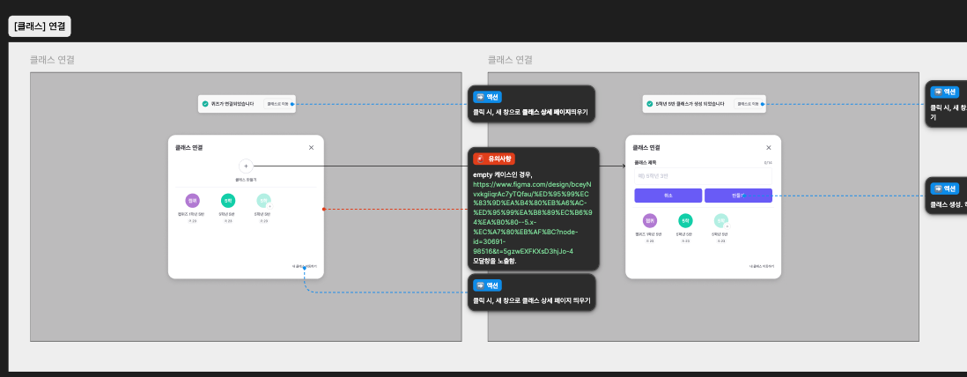The width and height of the screenshot is (967, 377).
Task: Click the green check icon in right toast
Action: coord(649,104)
